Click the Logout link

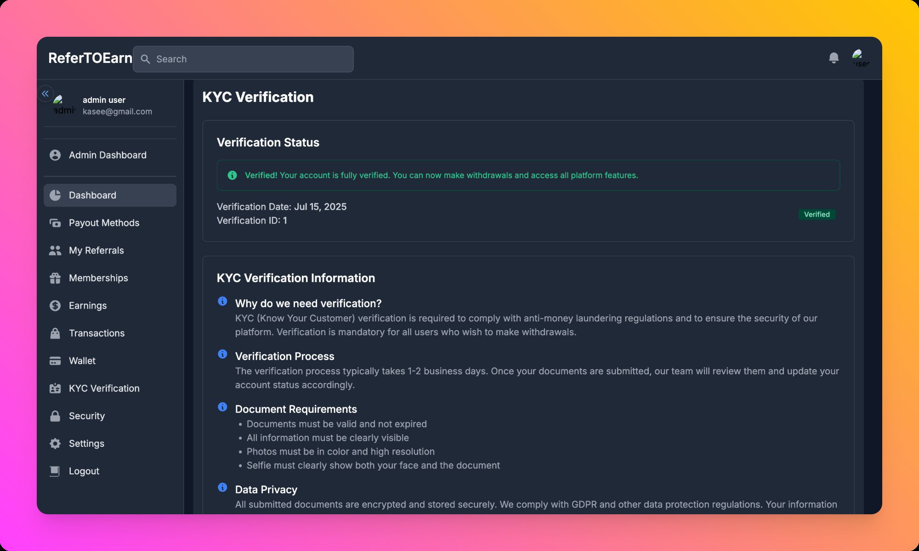(84, 471)
